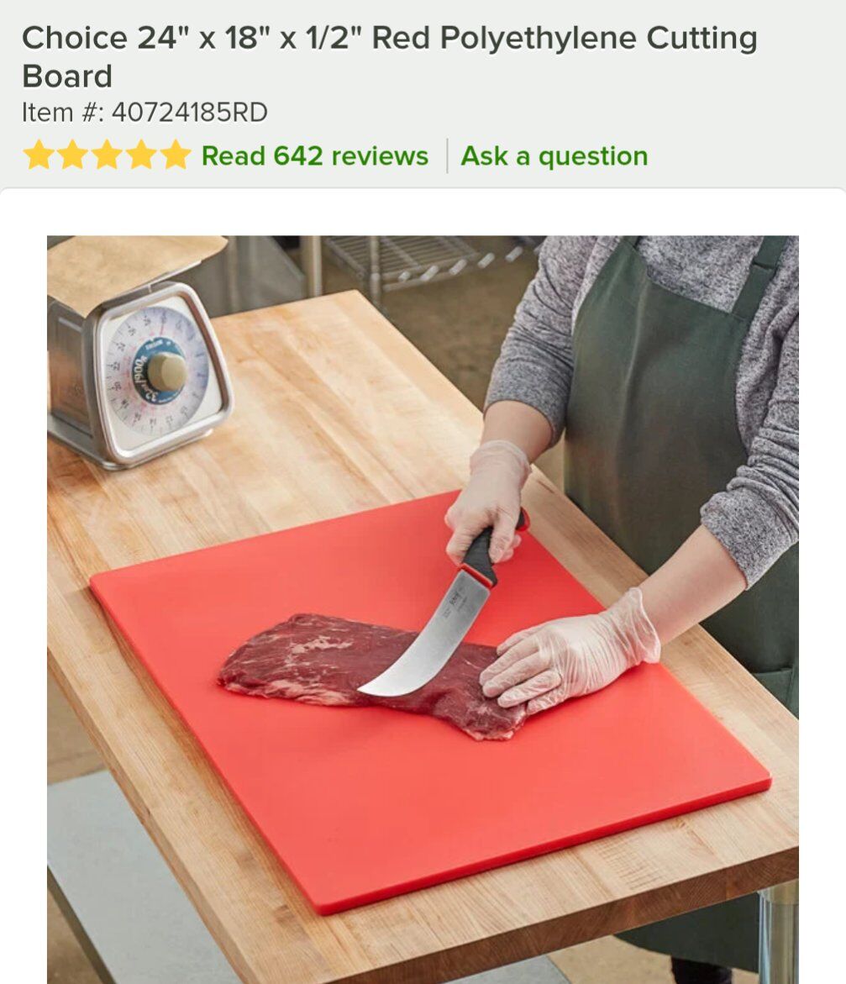
Task: Click the fifth yellow rating star
Action: click(175, 155)
